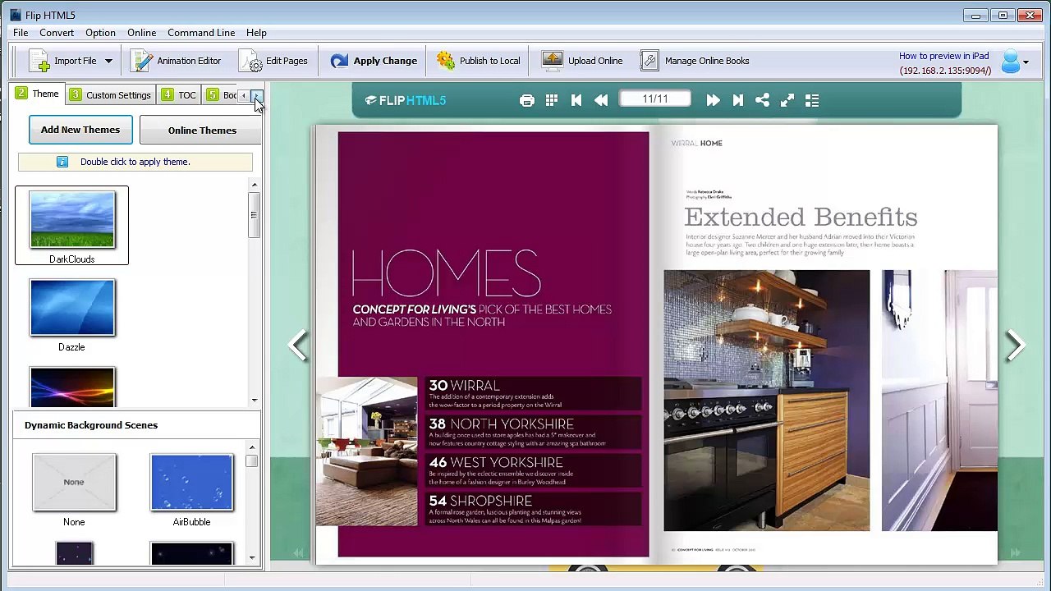Toggle fullscreen view of the flipbook
Viewport: 1051px width, 591px height.
(787, 100)
